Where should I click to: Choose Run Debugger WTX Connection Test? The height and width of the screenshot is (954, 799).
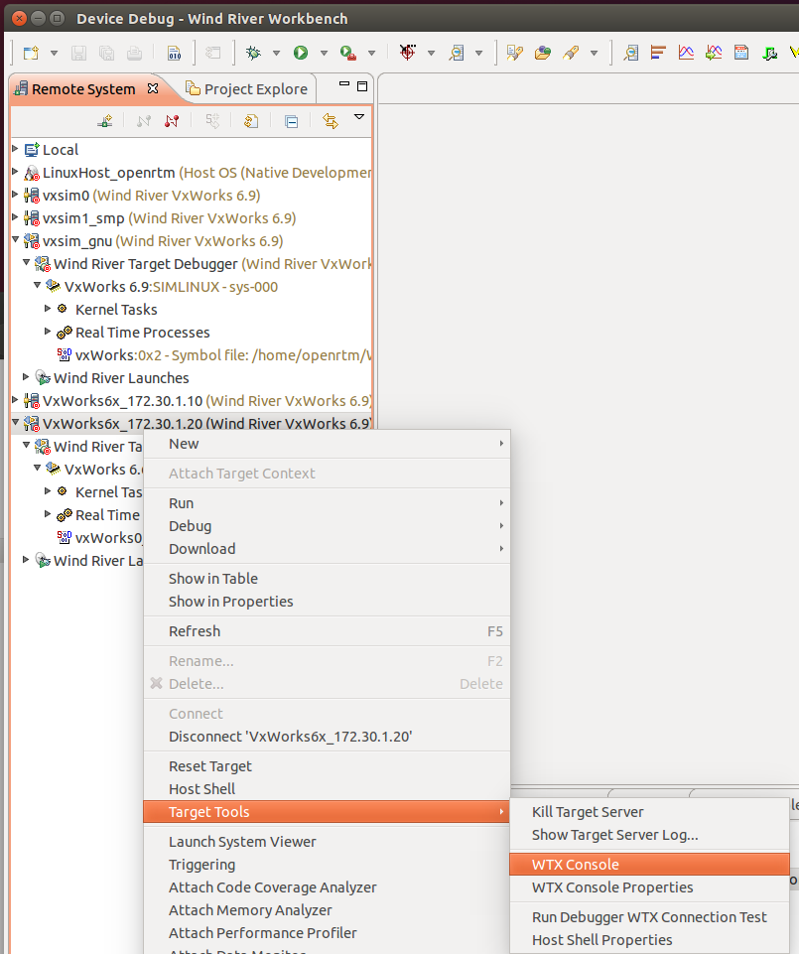(649, 917)
